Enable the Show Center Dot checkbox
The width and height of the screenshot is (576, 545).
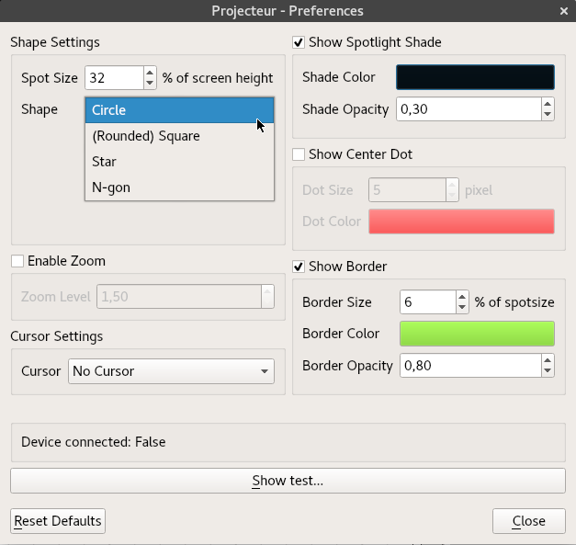point(299,154)
